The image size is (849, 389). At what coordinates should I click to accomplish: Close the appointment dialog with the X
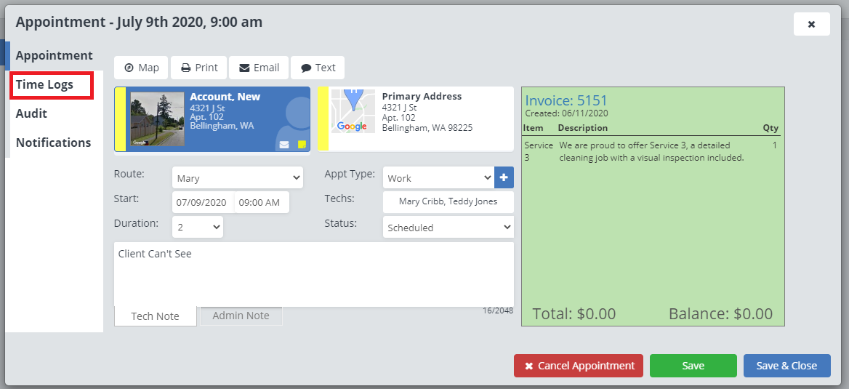811,24
